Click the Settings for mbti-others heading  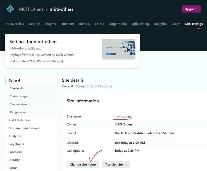33,42
